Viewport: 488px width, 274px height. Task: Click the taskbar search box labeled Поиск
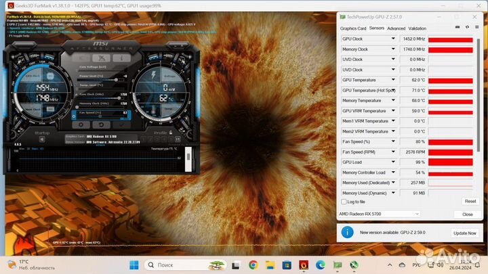click(186, 265)
